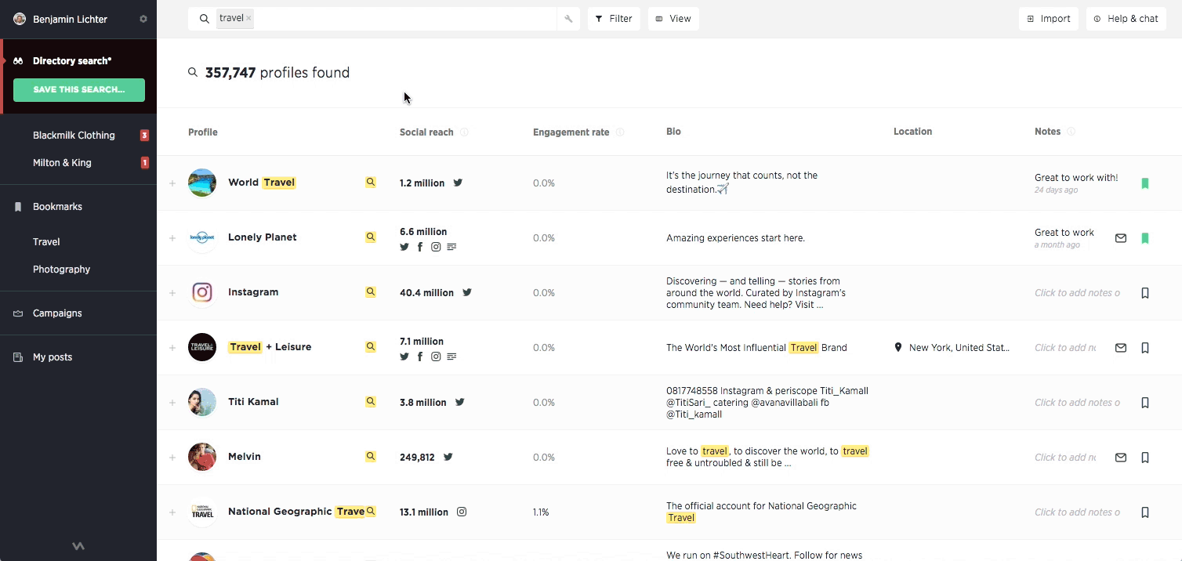Toggle bookmark for National Geographic Travel
Image resolution: width=1182 pixels, height=561 pixels.
1145,512
